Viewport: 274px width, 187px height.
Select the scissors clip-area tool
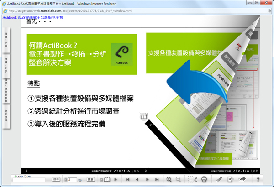click(x=193, y=179)
